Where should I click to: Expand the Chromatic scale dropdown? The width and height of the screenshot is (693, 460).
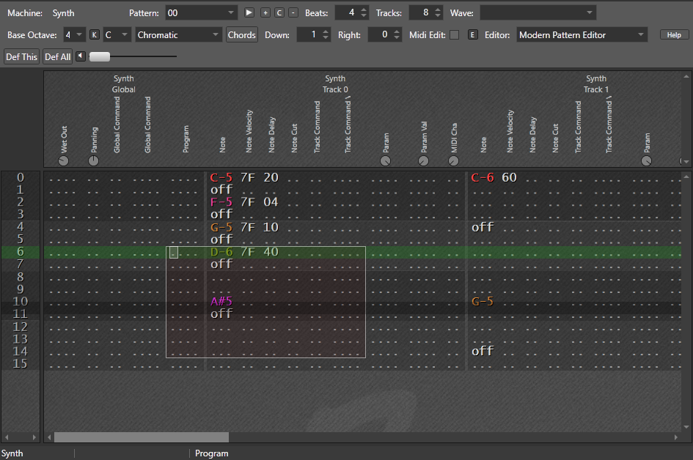[x=179, y=34]
